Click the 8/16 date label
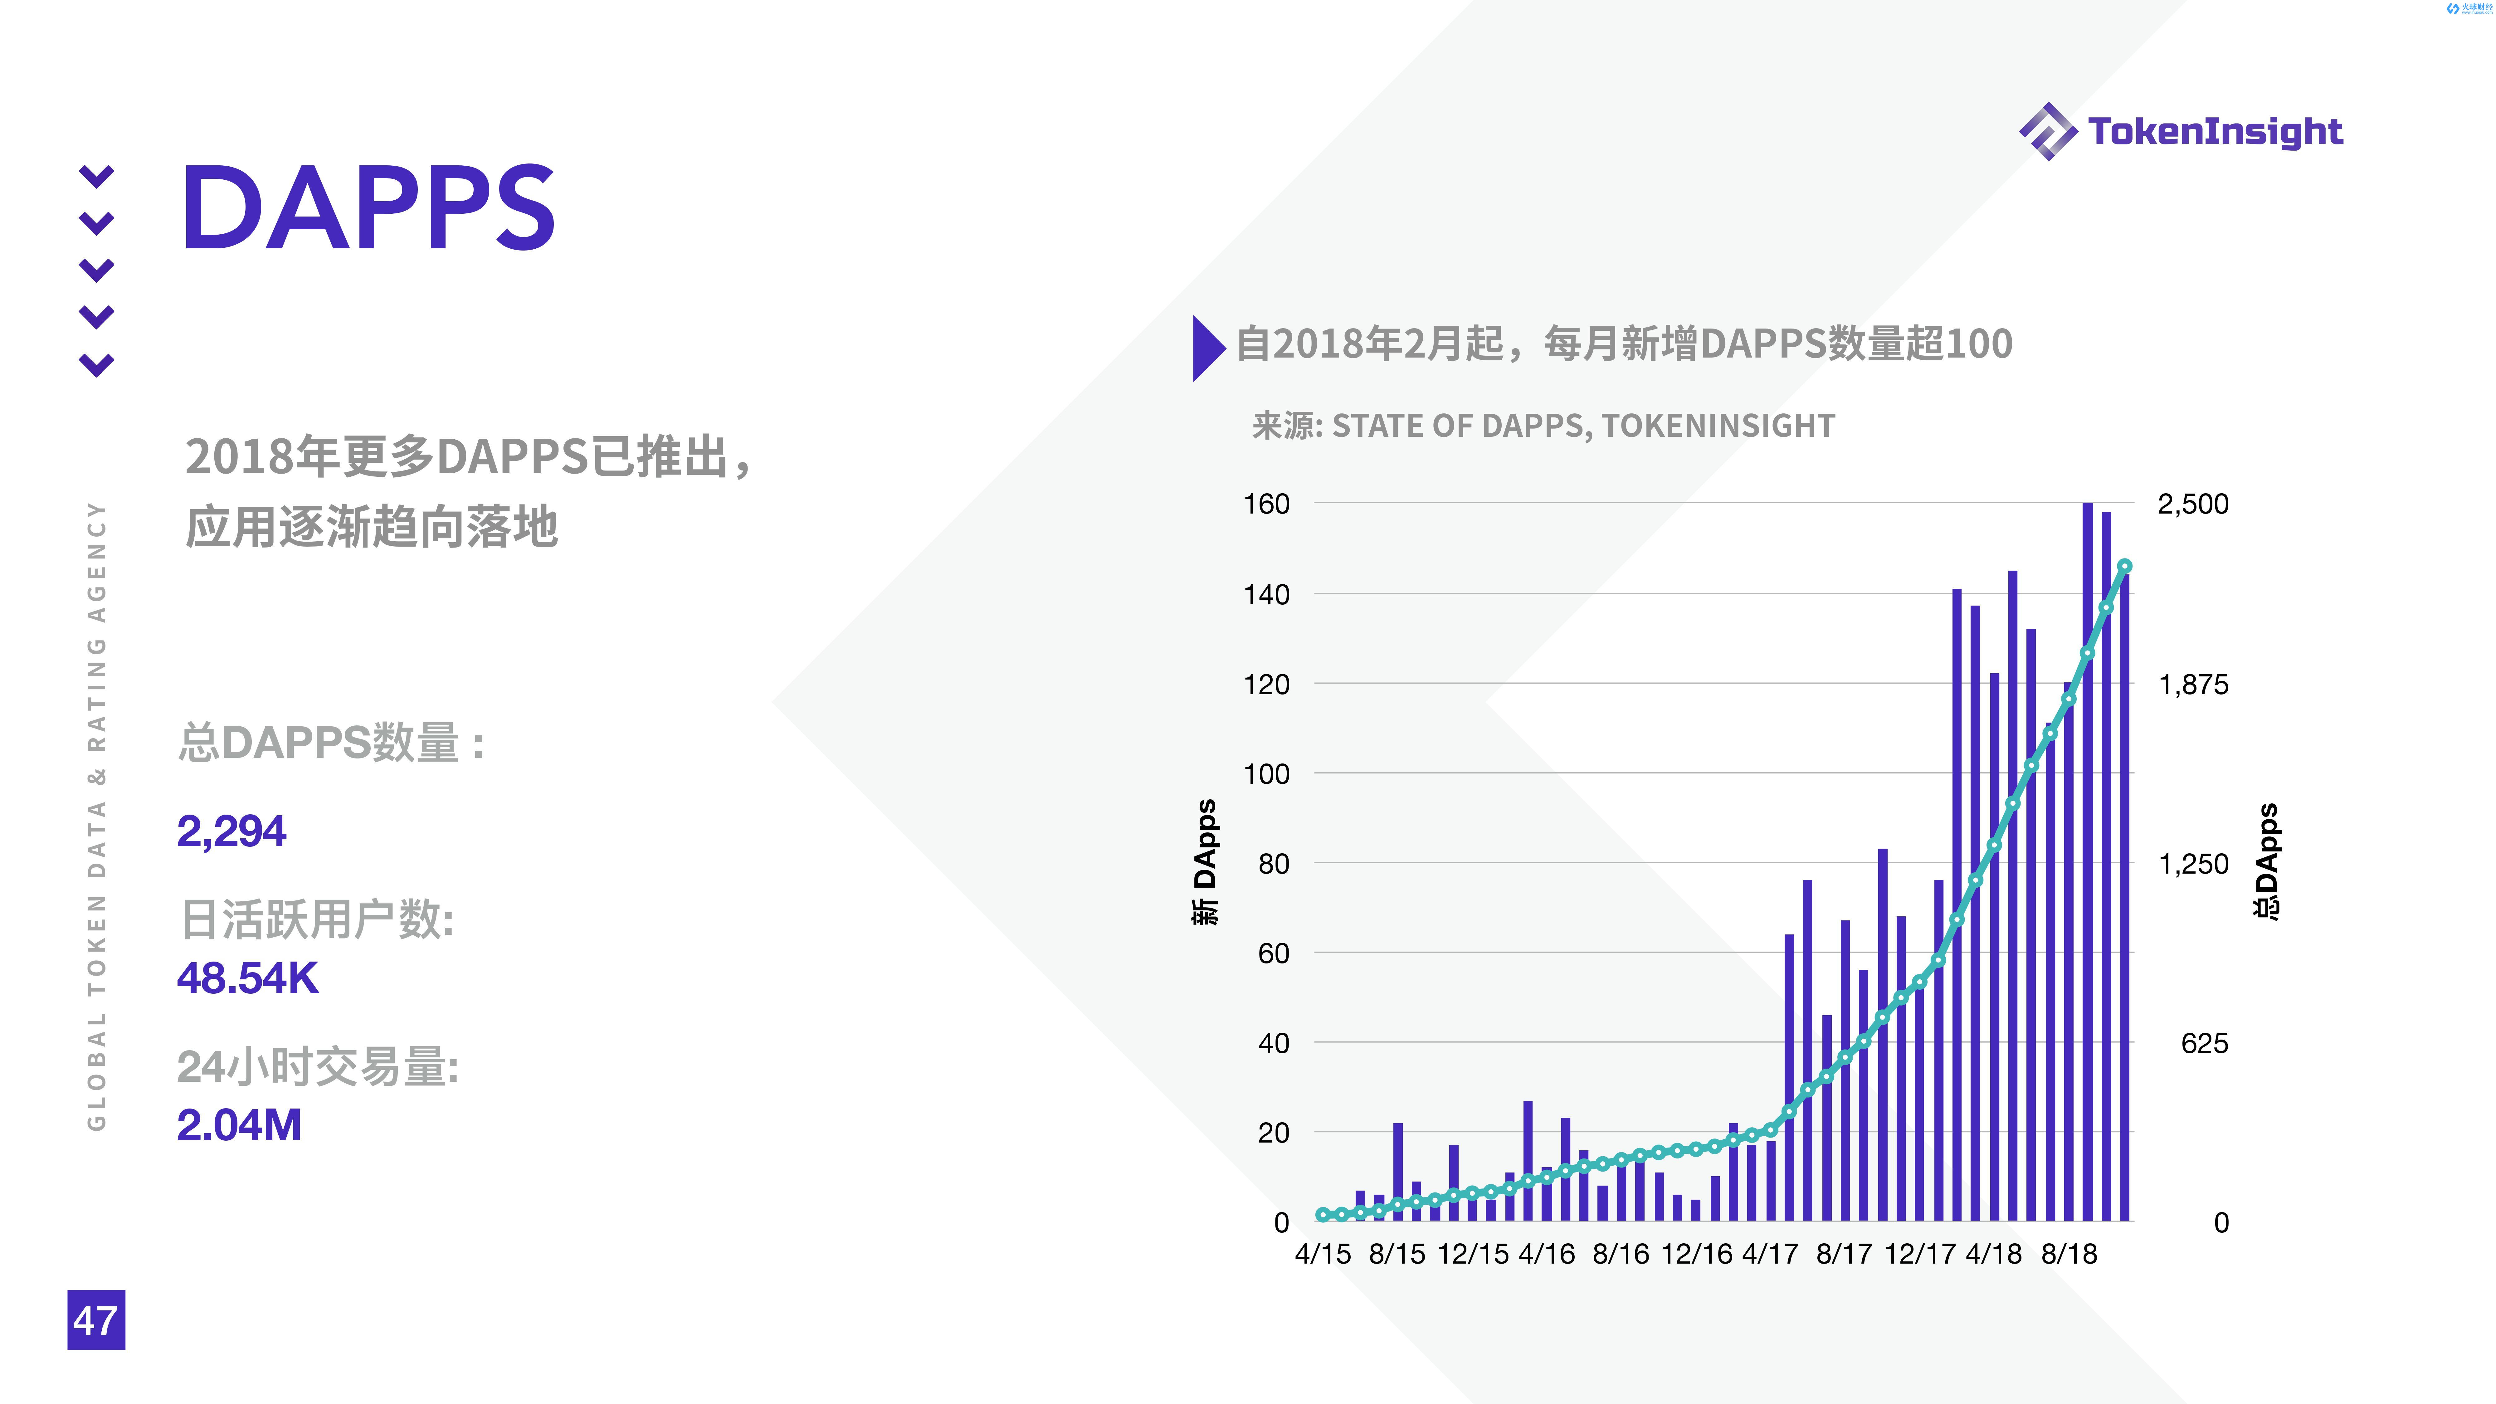Screen dimensions: 2496x1404 tap(1621, 1254)
